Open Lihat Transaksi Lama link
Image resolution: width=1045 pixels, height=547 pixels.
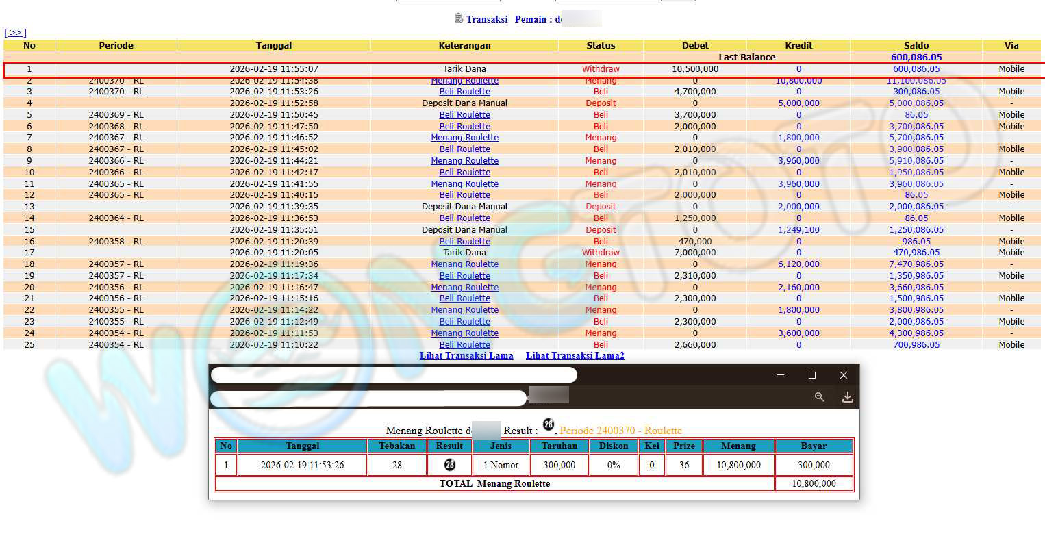pos(466,355)
